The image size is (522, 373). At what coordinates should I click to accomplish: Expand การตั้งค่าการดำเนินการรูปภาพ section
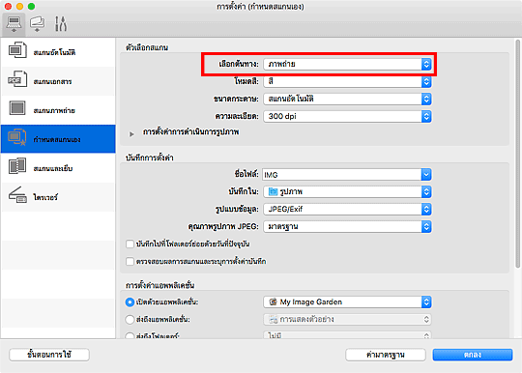[131, 133]
